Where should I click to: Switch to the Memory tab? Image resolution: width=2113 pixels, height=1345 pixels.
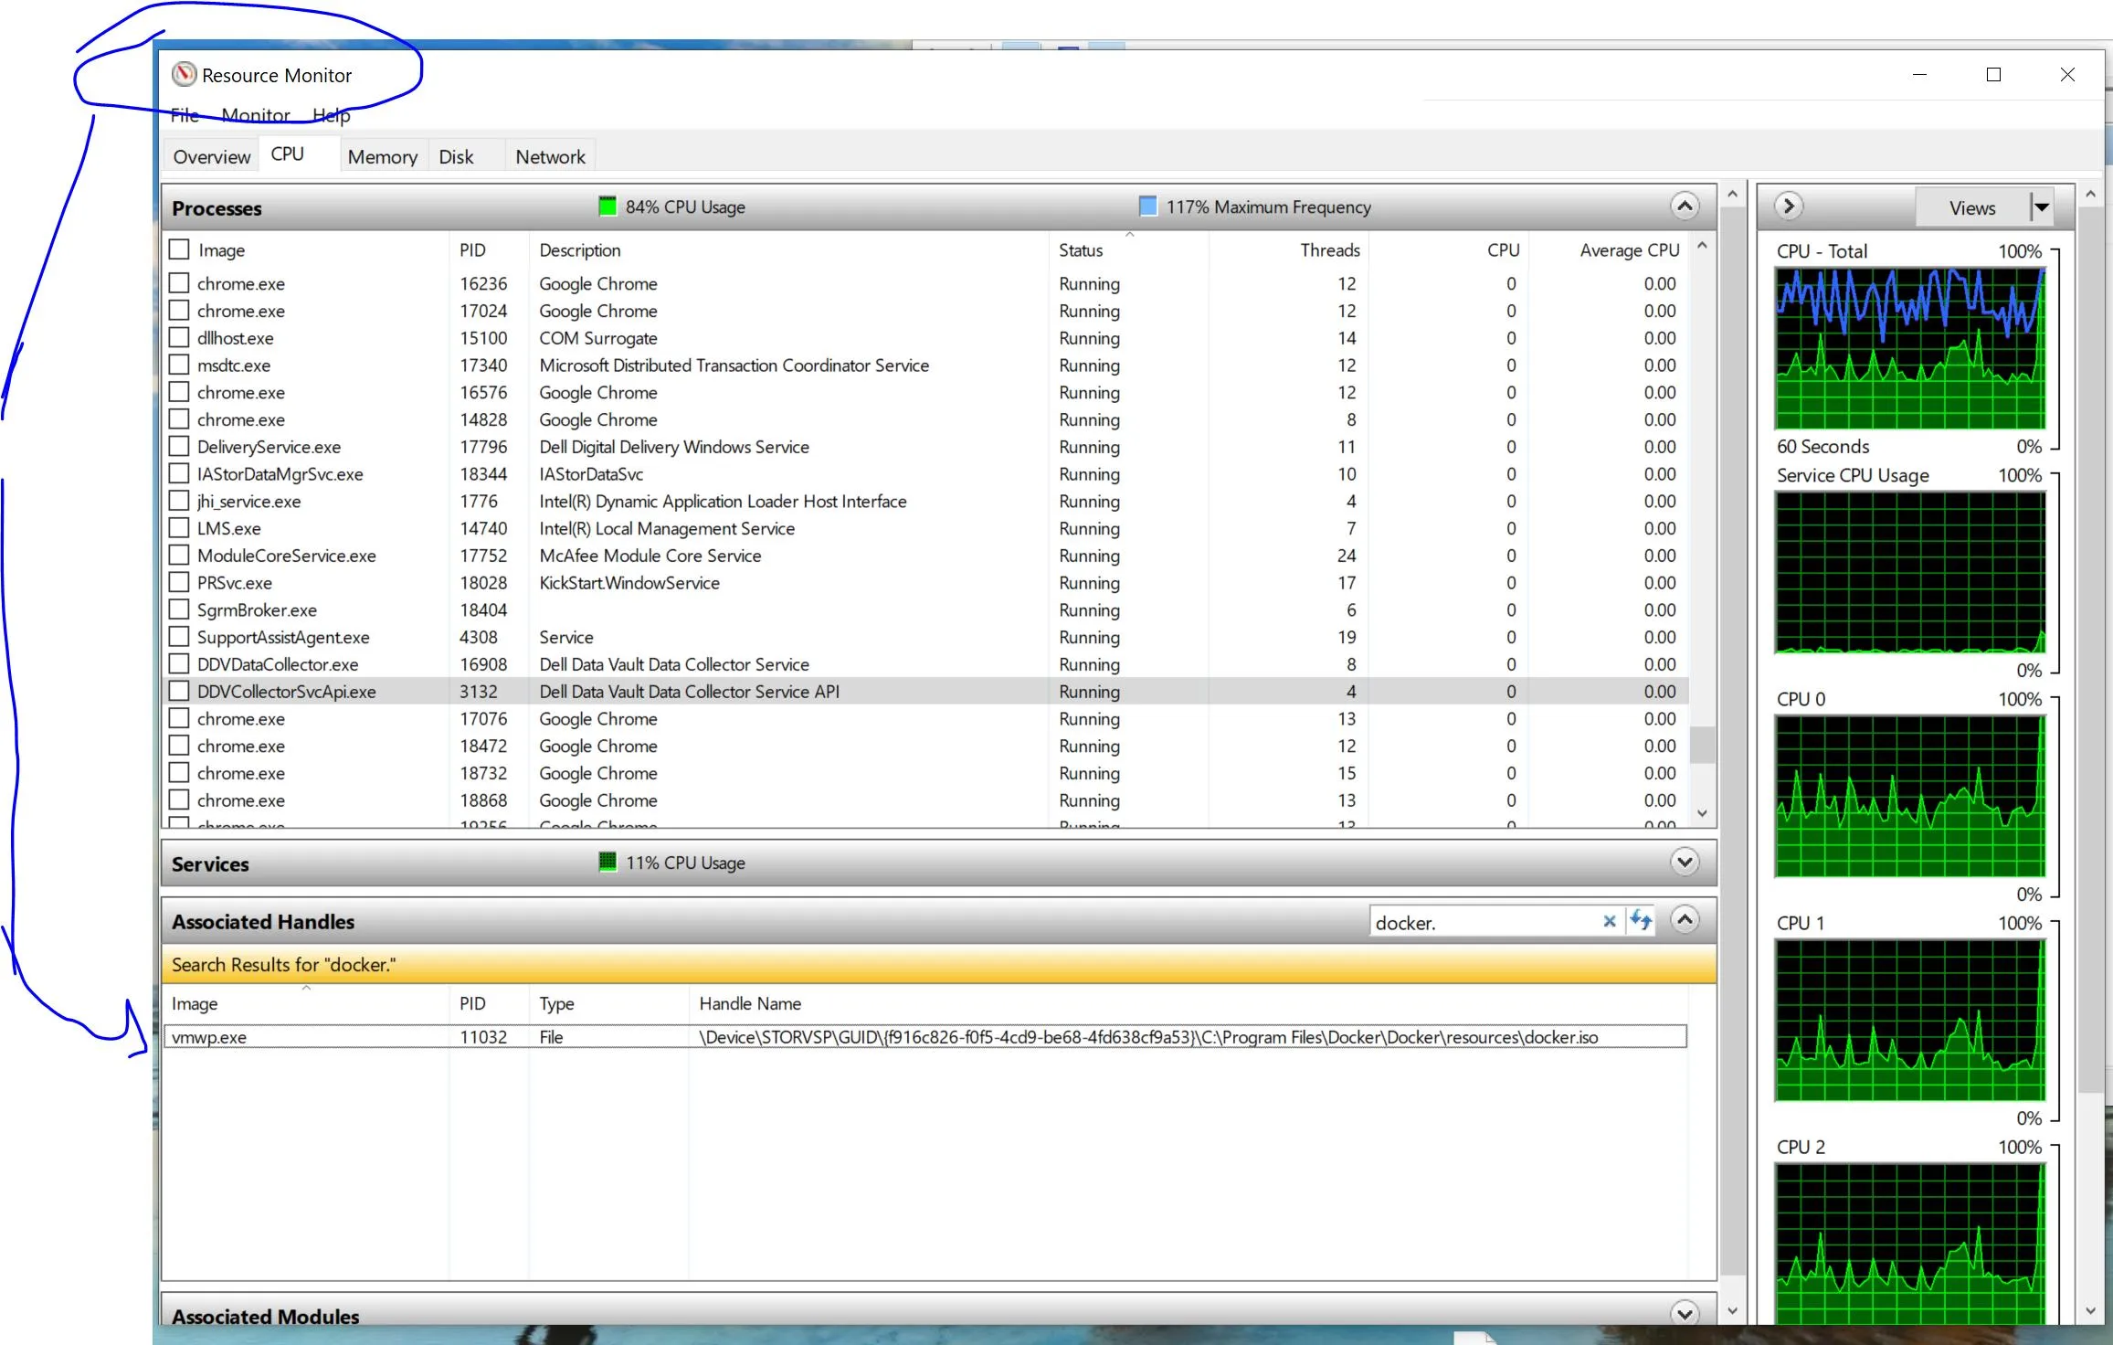coord(382,156)
